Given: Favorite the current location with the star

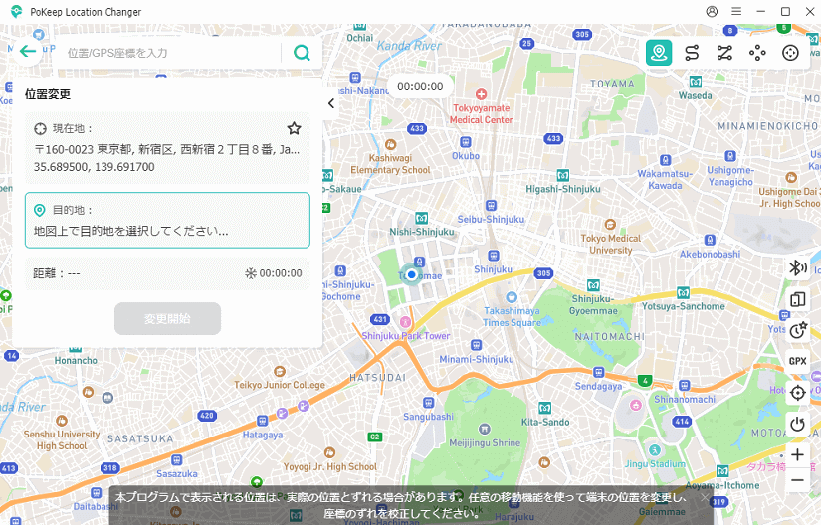Looking at the screenshot, I should pyautogui.click(x=294, y=128).
